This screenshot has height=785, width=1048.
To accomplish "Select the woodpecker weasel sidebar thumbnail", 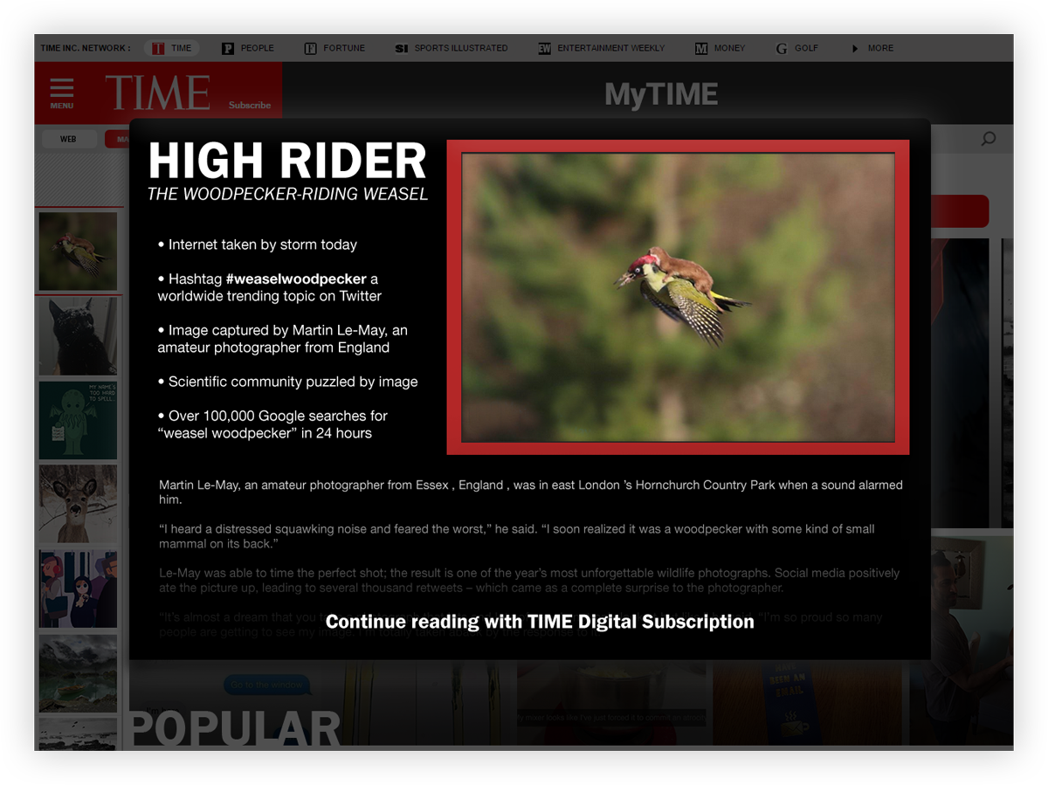I will [x=78, y=251].
